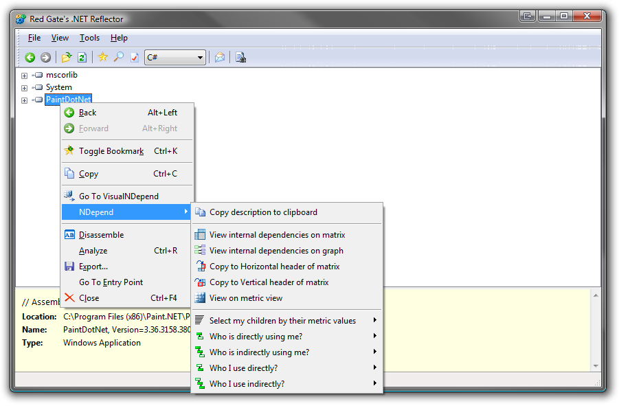Open an assembly with the folder icon

click(x=67, y=58)
